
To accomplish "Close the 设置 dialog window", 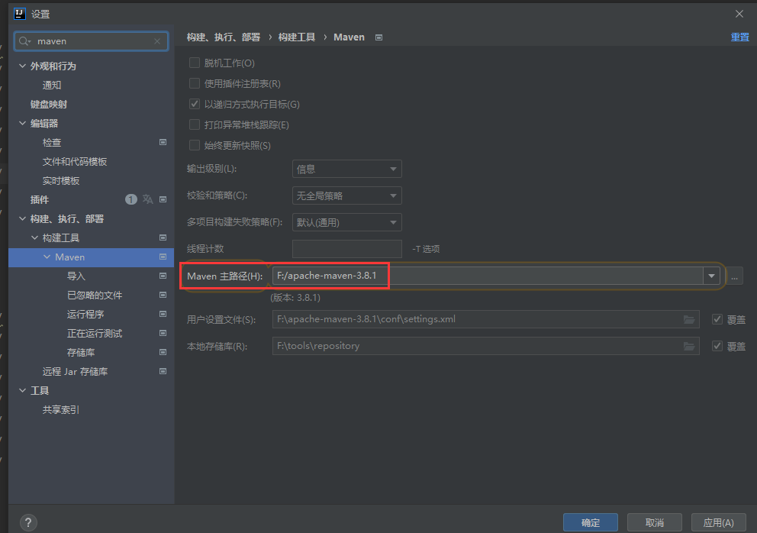I will (739, 14).
